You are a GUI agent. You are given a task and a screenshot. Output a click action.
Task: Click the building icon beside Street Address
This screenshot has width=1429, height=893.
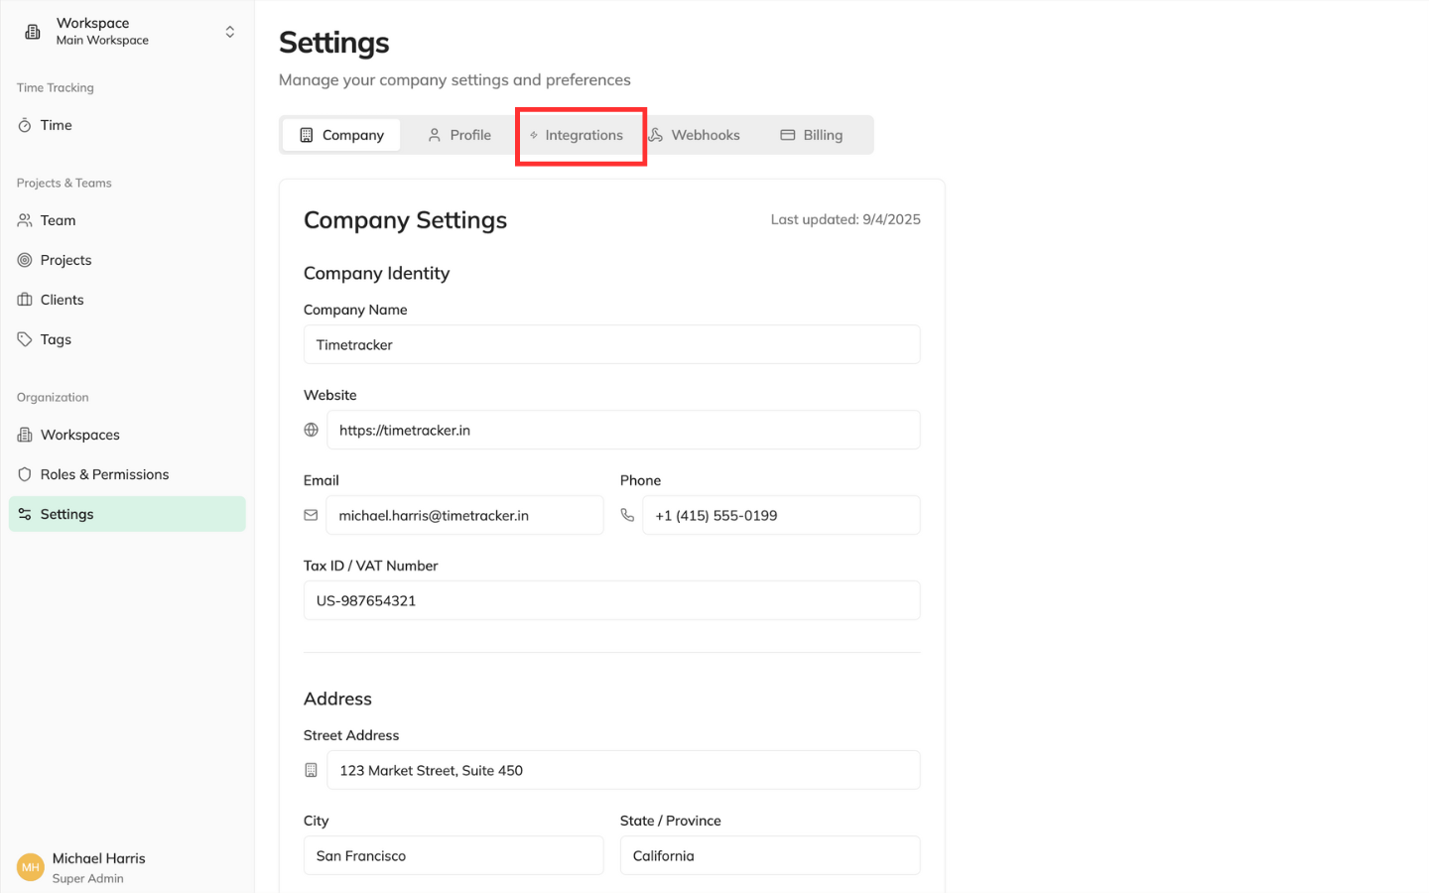click(x=311, y=769)
